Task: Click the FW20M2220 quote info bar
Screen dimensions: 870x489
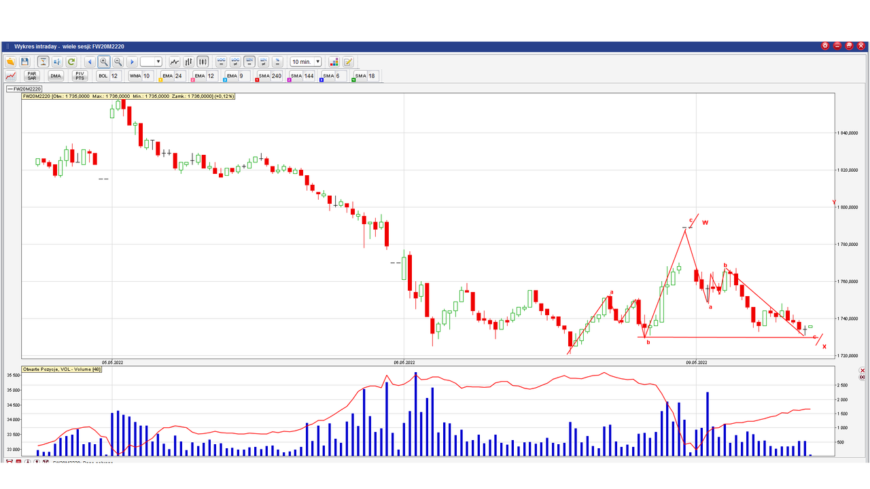Action: point(128,96)
